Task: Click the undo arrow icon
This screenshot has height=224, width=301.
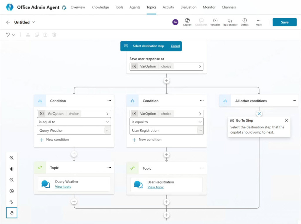Action: point(8,35)
